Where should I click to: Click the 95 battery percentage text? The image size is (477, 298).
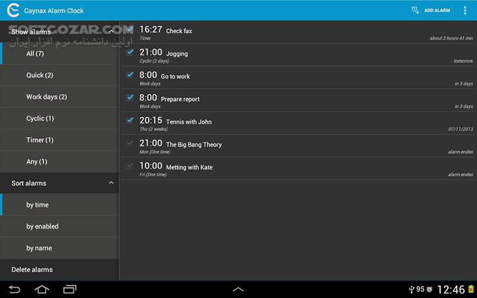420,289
